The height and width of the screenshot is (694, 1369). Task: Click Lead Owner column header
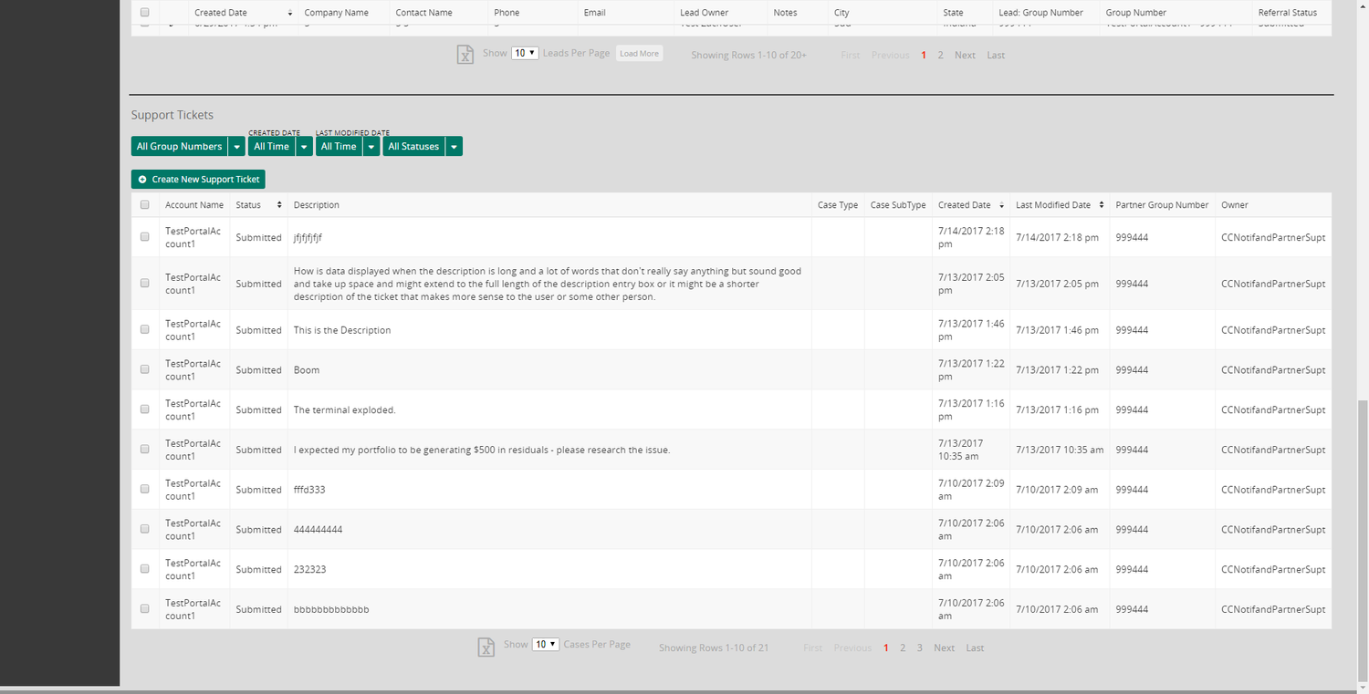point(704,13)
